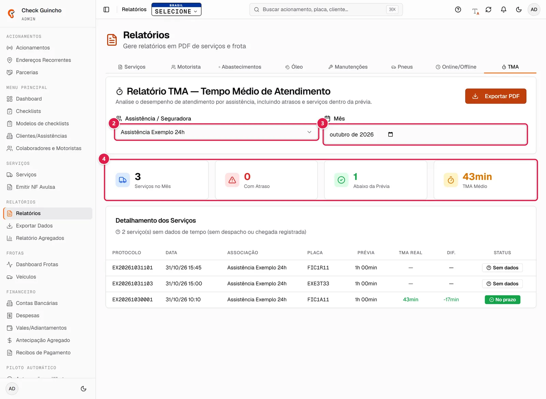
Task: Go to Parcerias in the sidebar
Action: click(48, 72)
